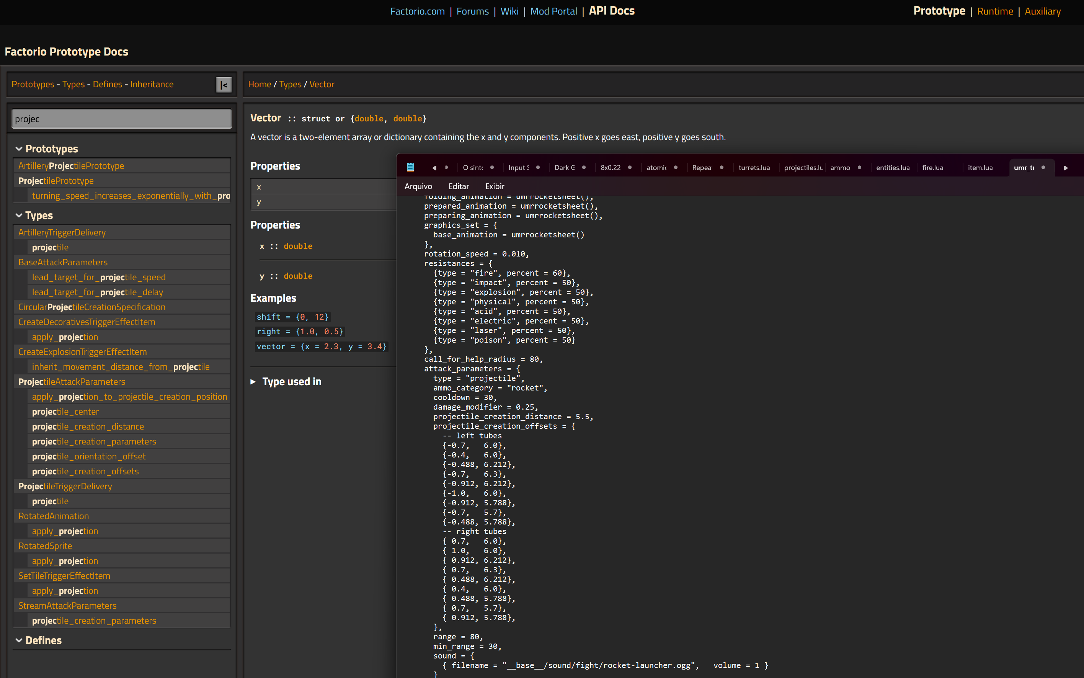Open ProjectileAttackParameters in sidebar list
The image size is (1084, 678).
(72, 382)
